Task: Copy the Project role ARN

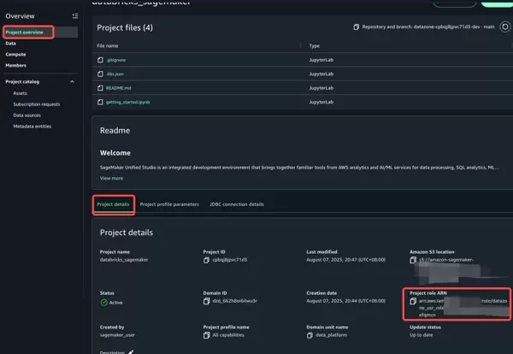Action: click(415, 303)
